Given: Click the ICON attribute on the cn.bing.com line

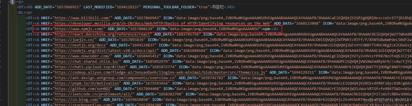Looking at the screenshot, I should click(157, 99).
